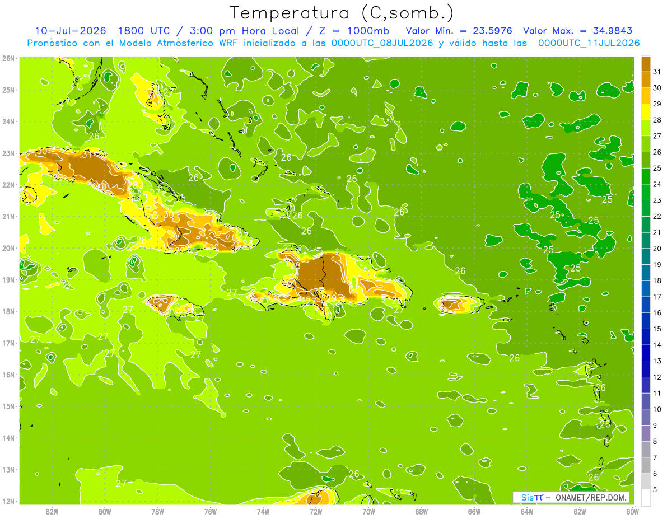
Task: Click the color scale label 31
Action: coord(657,72)
